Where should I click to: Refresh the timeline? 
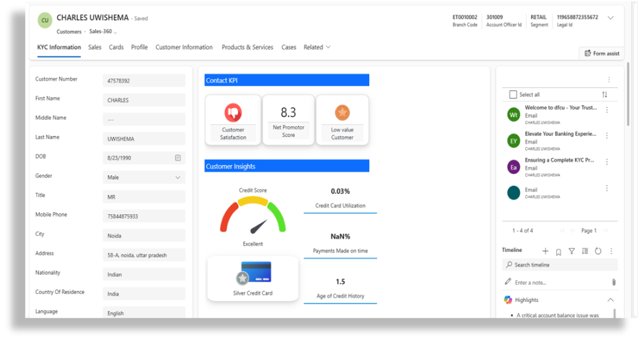click(598, 251)
